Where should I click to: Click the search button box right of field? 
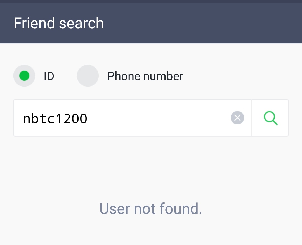click(x=270, y=118)
